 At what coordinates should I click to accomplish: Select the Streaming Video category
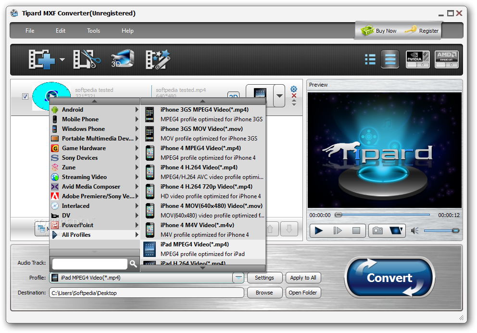(x=94, y=177)
